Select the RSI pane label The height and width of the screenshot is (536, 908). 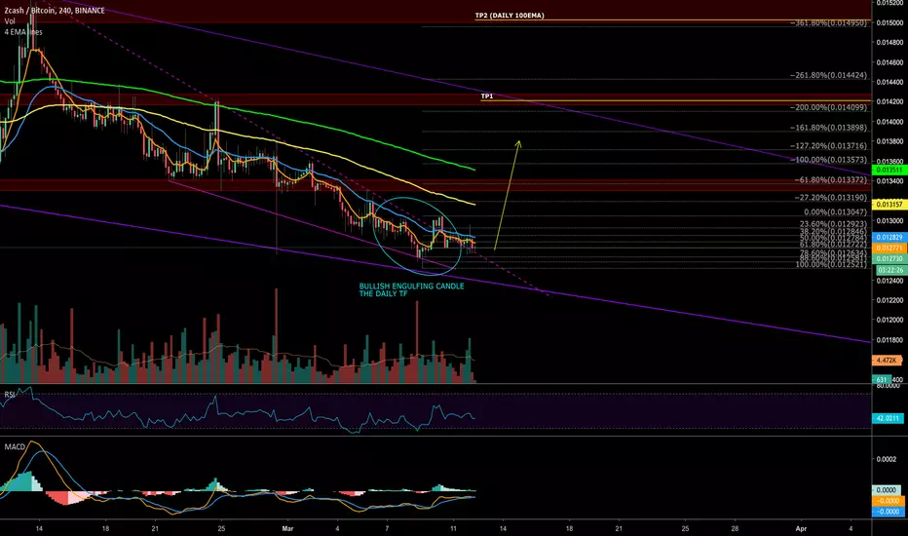click(10, 395)
